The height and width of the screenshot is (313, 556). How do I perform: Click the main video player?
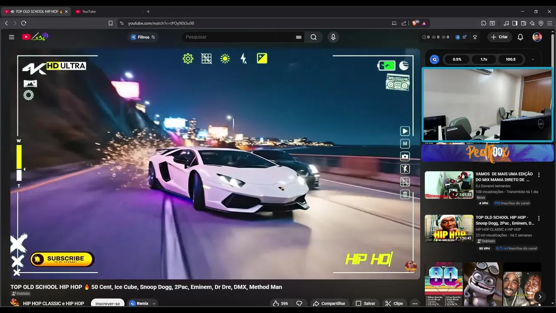pyautogui.click(x=215, y=163)
